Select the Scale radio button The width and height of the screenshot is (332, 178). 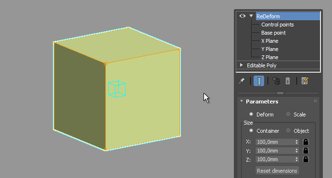pyautogui.click(x=288, y=114)
